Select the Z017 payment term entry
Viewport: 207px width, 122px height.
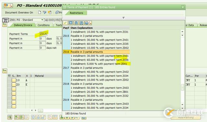(x=96, y=68)
